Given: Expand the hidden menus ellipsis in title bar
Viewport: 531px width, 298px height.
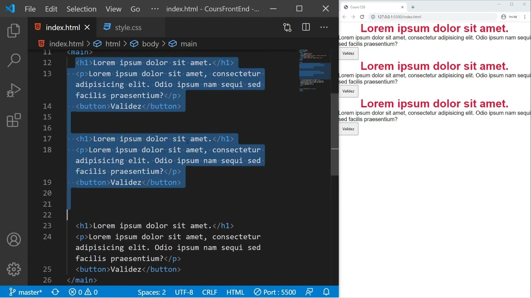Looking at the screenshot, I should [x=155, y=9].
